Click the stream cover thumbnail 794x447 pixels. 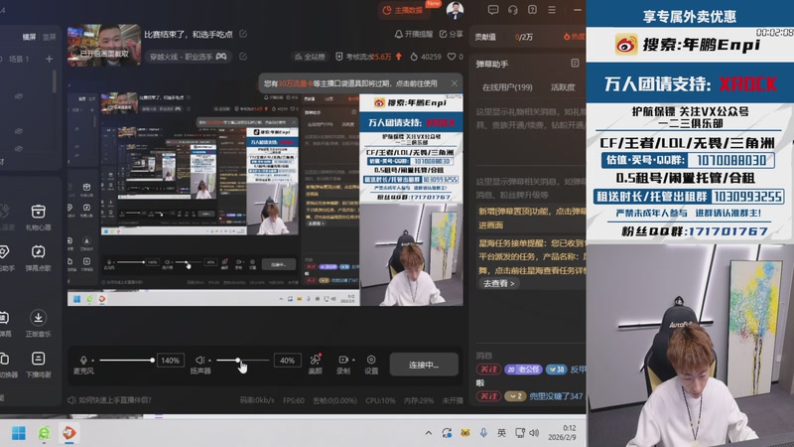pyautogui.click(x=104, y=45)
